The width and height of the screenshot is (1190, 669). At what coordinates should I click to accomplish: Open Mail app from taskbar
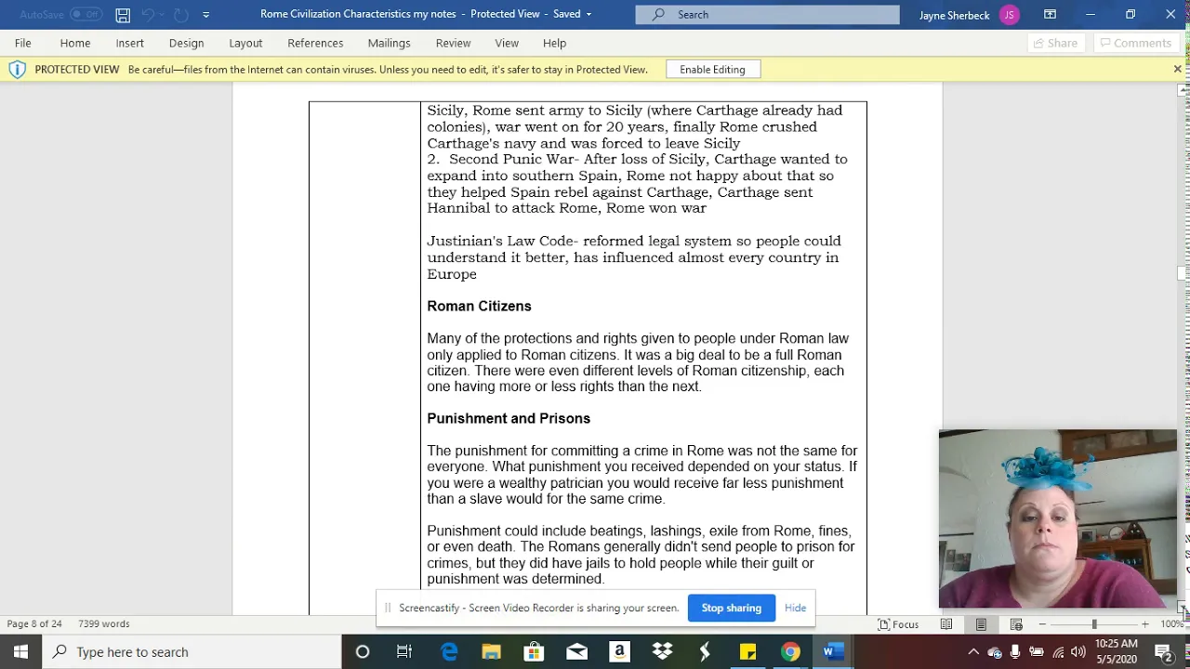click(x=576, y=652)
